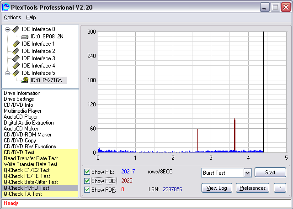Click the rows/8ECC label
Image resolution: width=293 pixels, height=209 pixels.
[160, 172]
